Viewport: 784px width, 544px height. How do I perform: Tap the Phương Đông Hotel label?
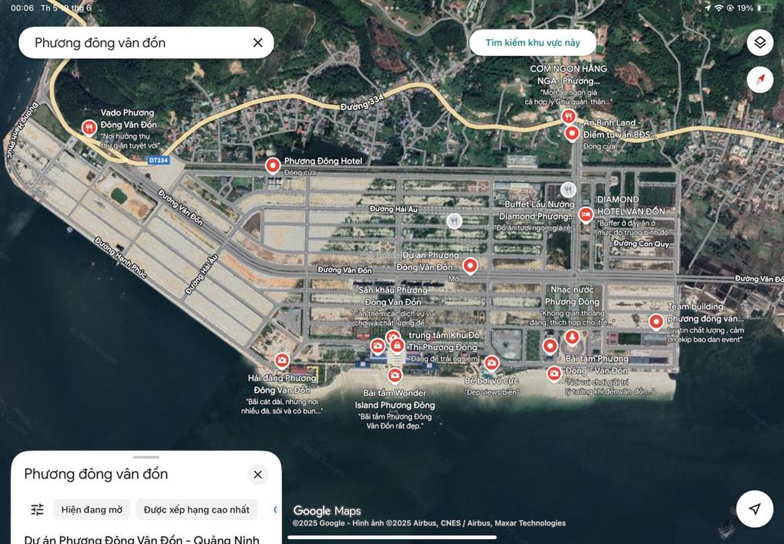323,161
